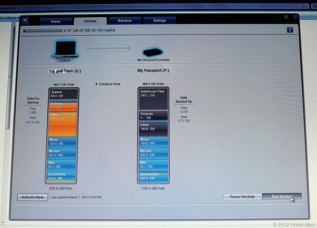Click the Refresh View button
The height and width of the screenshot is (228, 317).
click(x=33, y=197)
